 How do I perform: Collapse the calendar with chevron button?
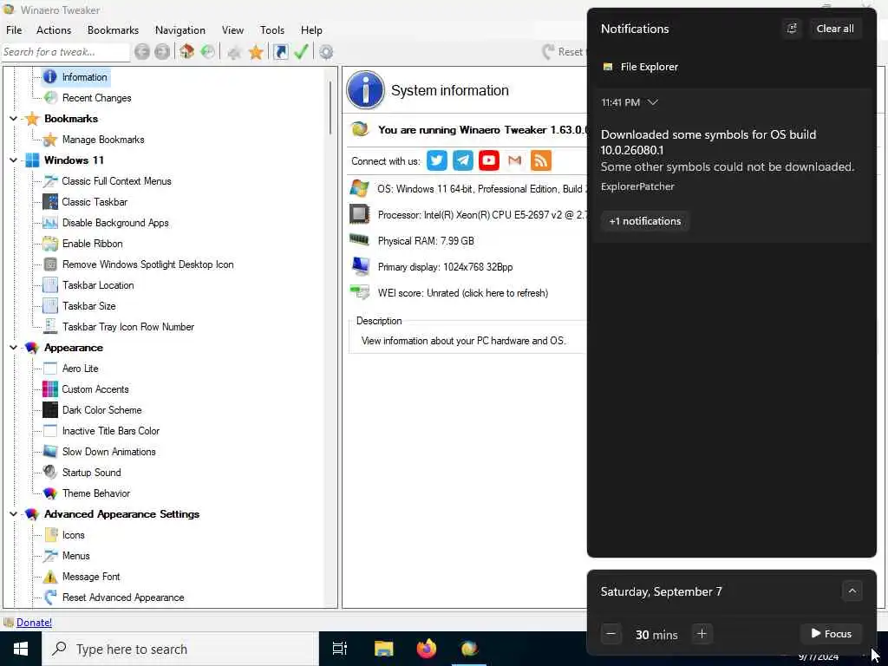click(852, 591)
